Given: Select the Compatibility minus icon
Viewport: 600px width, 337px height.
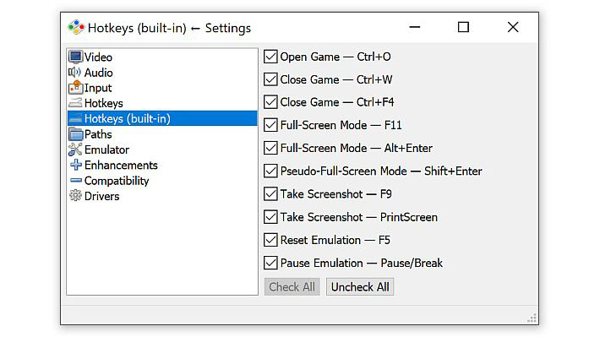Looking at the screenshot, I should [76, 180].
